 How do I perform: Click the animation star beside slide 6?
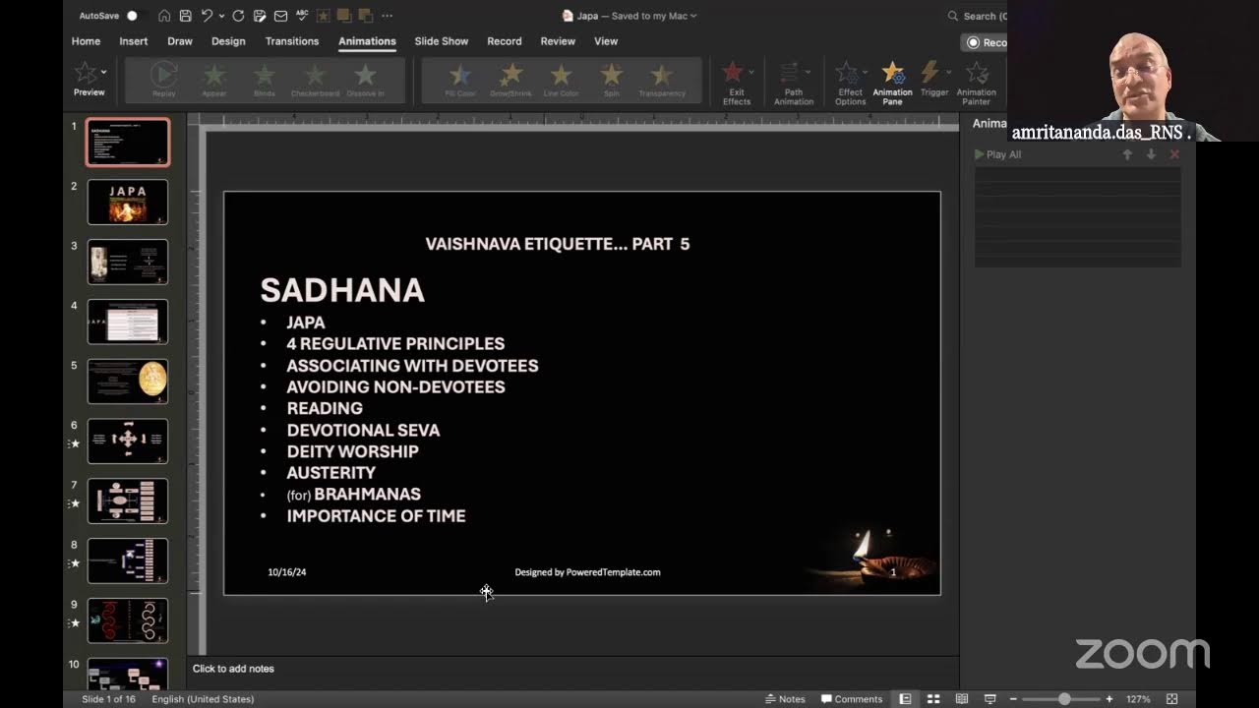point(75,443)
